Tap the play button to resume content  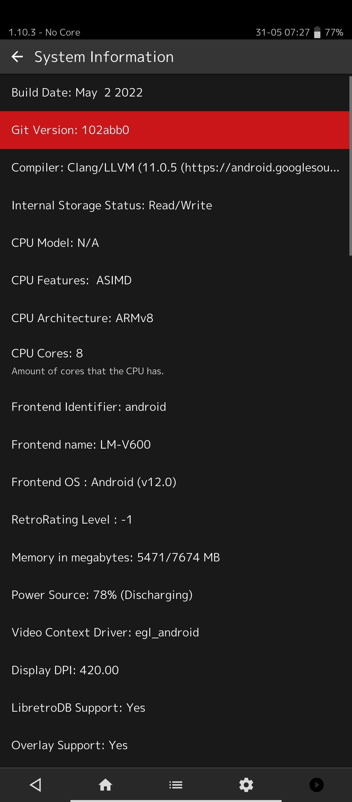(316, 784)
